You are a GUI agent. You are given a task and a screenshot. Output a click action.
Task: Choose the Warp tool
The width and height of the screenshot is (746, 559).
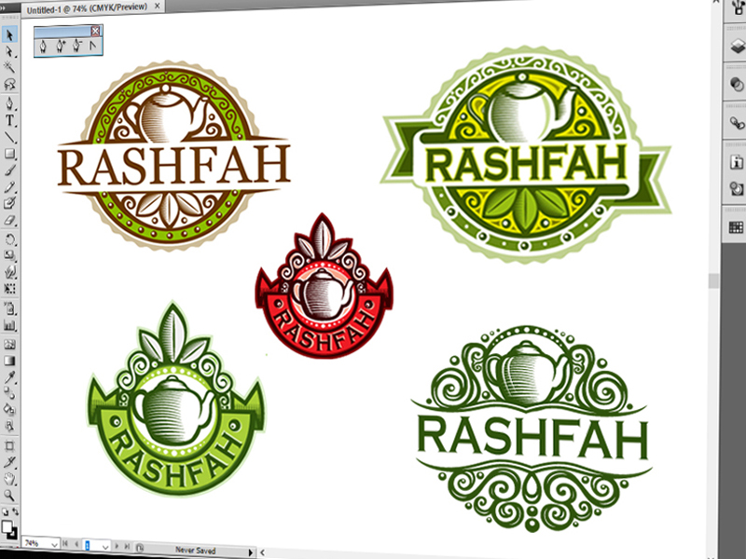click(9, 272)
